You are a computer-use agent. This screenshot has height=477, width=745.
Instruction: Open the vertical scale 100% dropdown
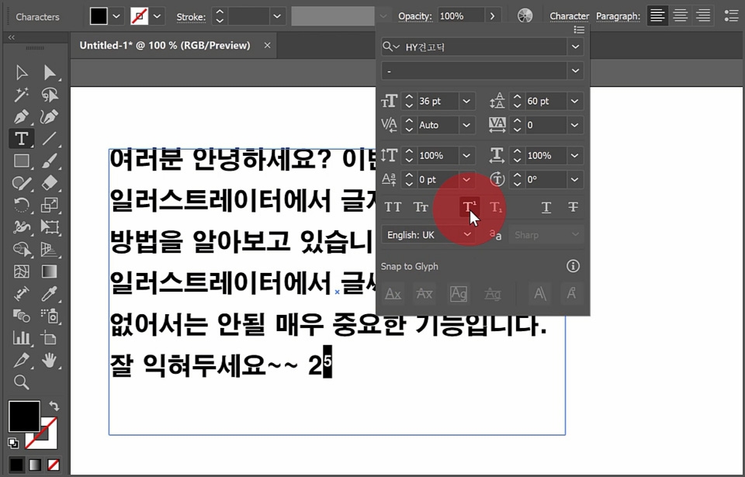[x=466, y=156]
